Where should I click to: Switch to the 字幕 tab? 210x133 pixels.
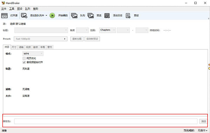(x=42, y=47)
